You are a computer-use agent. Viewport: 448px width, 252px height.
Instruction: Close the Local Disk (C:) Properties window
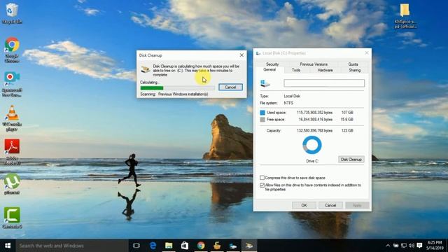point(367,53)
